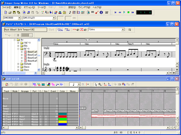Click the red color swatch of M1:Track
The height and width of the screenshot is (135, 181).
tap(63, 117)
